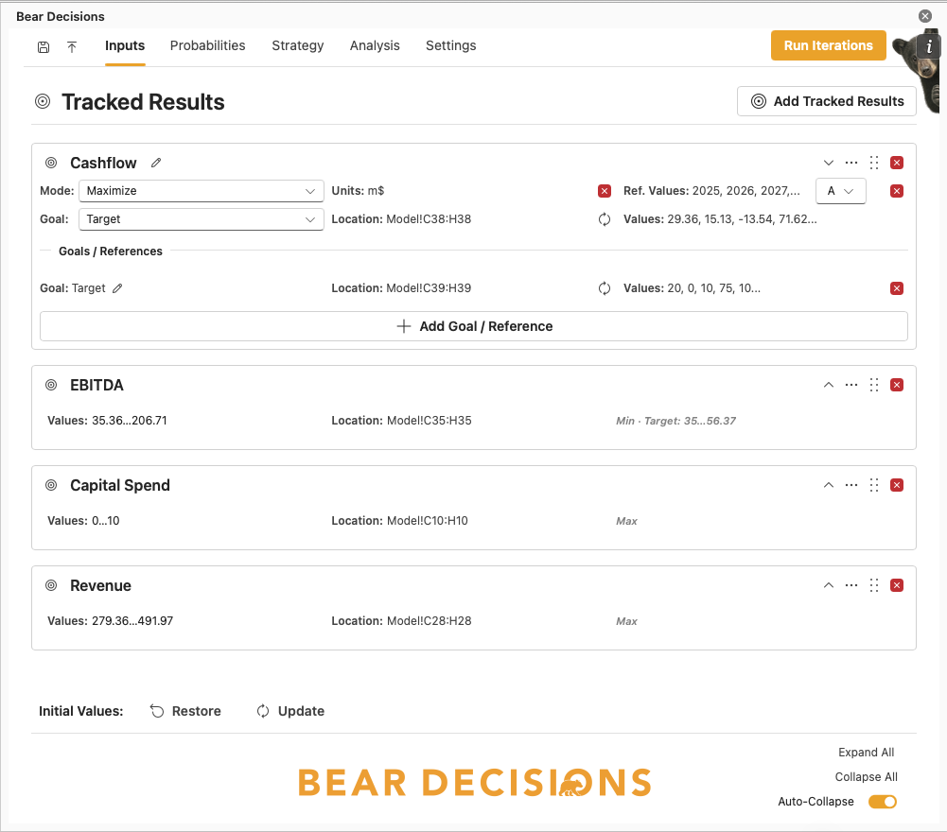This screenshot has height=832, width=947.
Task: Click Location Model!C39:H39 text
Action: click(x=401, y=288)
